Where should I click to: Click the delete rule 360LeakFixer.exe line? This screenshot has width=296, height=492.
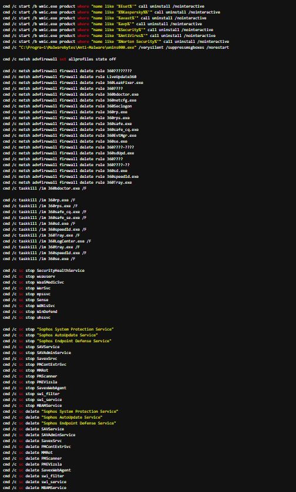click(73, 83)
